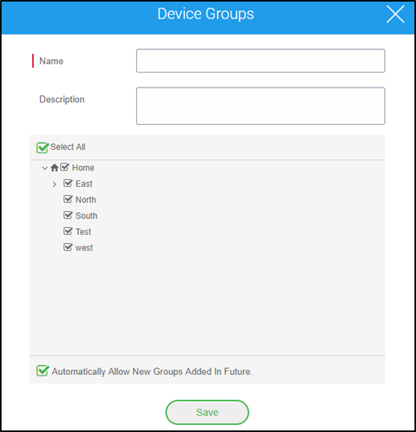Image resolution: width=416 pixels, height=432 pixels.
Task: Select the Test tree label
Action: pos(84,232)
